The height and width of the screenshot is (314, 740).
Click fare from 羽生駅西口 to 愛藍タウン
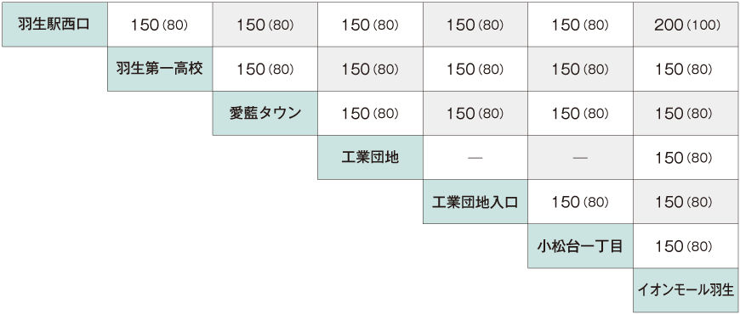(265, 25)
